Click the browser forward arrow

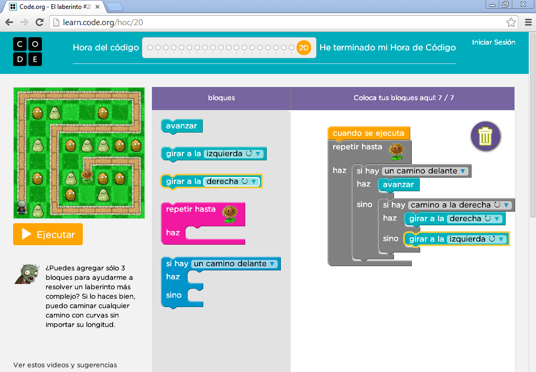coord(24,23)
